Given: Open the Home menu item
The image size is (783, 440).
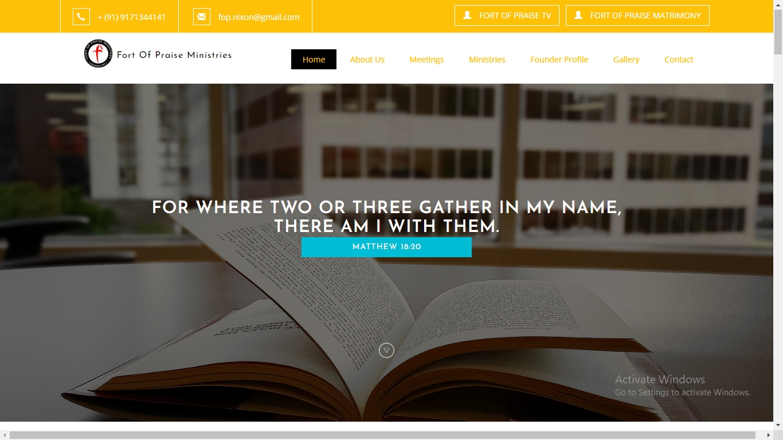Looking at the screenshot, I should (314, 59).
